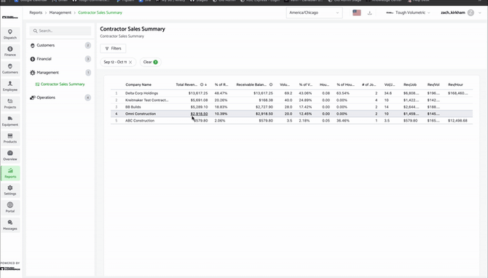
Task: Open the Products sidebar section
Action: click(x=10, y=138)
